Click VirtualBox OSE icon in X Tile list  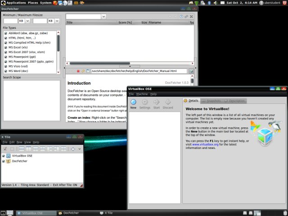(9, 156)
